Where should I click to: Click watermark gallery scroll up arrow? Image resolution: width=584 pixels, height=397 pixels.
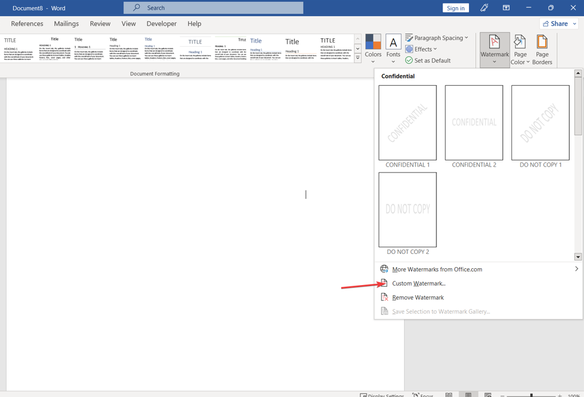(578, 73)
